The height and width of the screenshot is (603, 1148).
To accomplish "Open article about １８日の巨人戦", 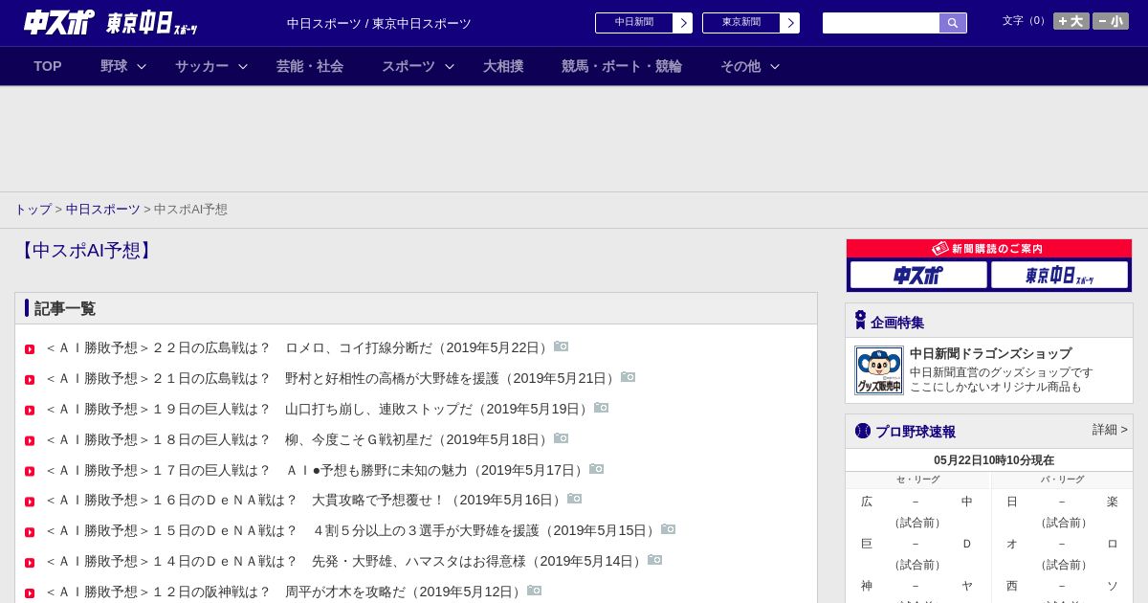I will [x=298, y=440].
